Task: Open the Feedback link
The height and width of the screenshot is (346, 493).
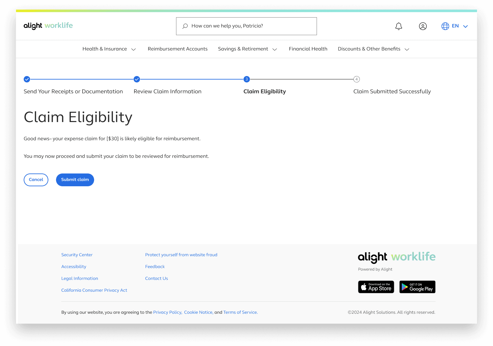Action: click(x=155, y=267)
